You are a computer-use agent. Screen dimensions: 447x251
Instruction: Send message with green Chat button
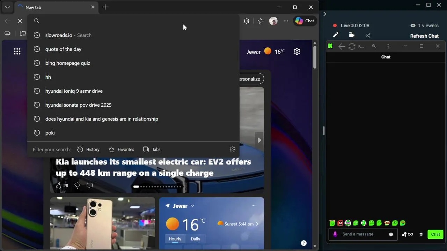click(x=435, y=234)
